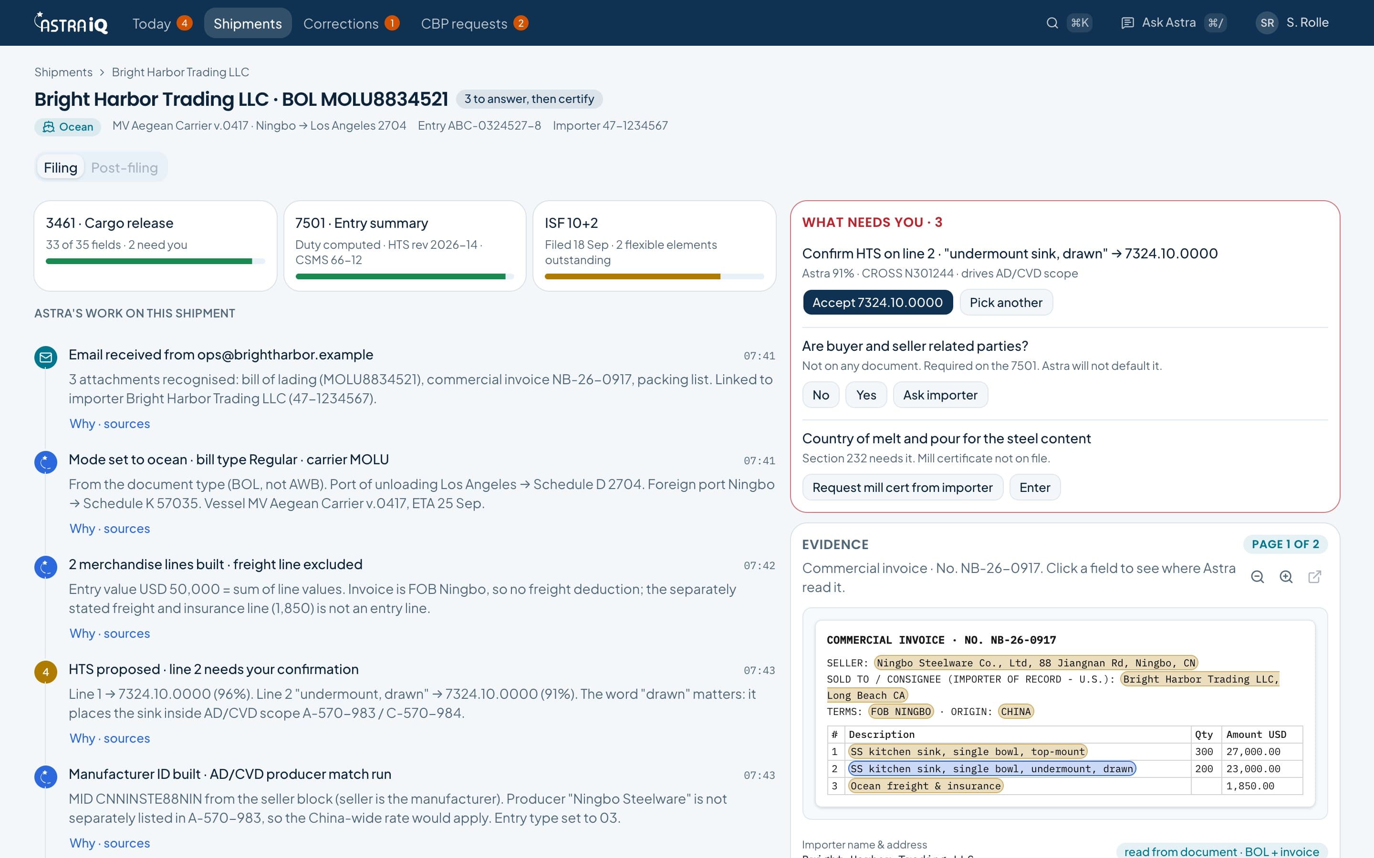Click the Bright Harbor Trading LLC breadcrumb

pyautogui.click(x=180, y=72)
